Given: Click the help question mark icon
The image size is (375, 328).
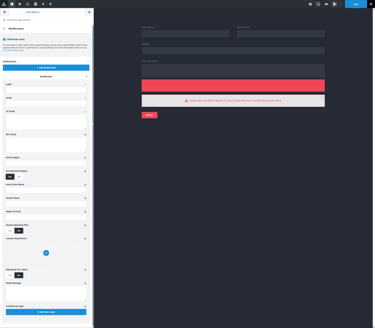Looking at the screenshot, I should 310,4.
